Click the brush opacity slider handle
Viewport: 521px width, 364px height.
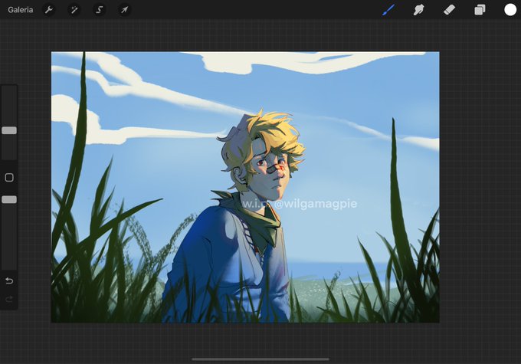point(9,199)
